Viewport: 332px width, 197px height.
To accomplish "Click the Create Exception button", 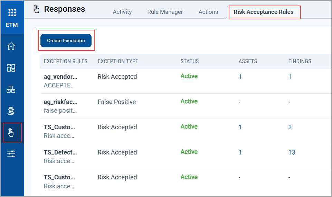I will click(x=66, y=40).
